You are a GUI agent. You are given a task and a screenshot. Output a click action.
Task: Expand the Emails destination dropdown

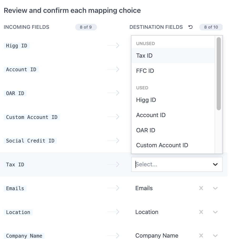click(x=215, y=188)
